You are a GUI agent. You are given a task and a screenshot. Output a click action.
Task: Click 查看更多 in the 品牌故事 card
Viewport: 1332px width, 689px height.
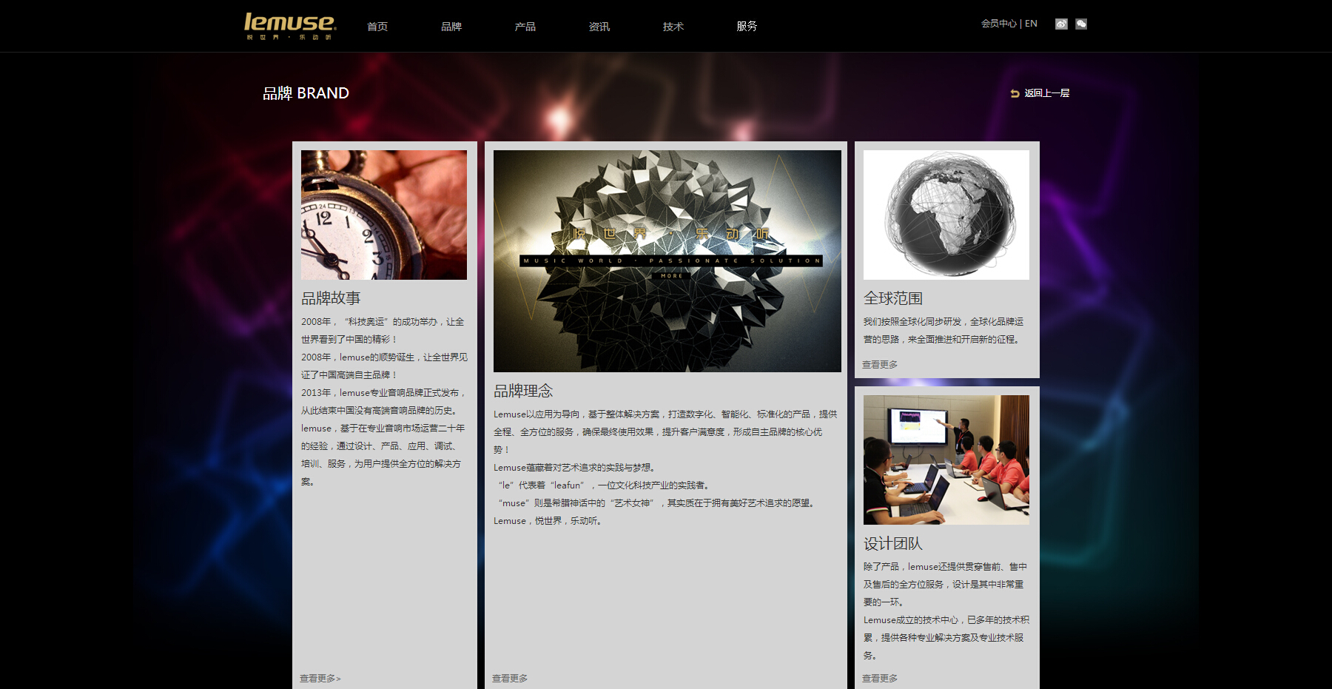coord(320,679)
